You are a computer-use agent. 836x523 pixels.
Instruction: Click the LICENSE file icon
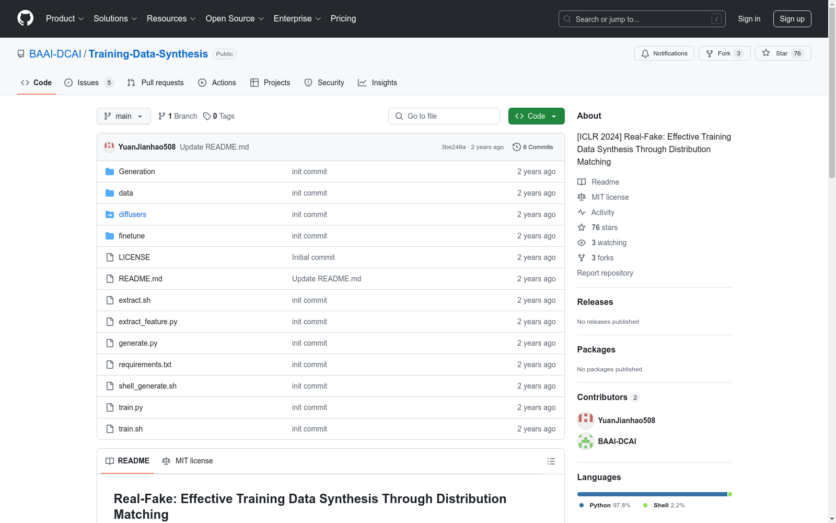pos(110,257)
